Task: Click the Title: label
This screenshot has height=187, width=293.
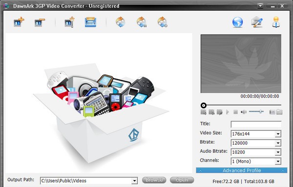Action: (x=205, y=124)
